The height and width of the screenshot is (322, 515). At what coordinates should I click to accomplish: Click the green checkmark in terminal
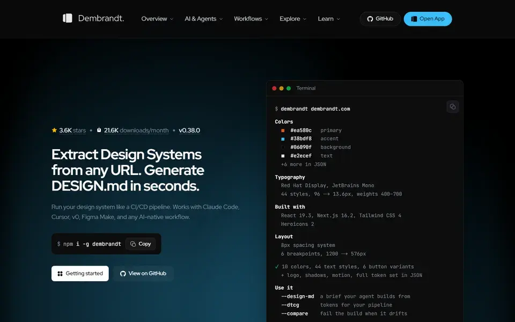(277, 267)
